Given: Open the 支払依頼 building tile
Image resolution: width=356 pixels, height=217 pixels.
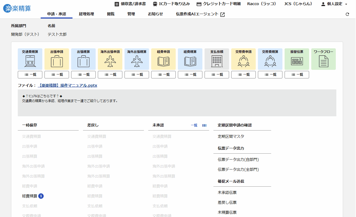Looking at the screenshot, I should click(x=217, y=59).
